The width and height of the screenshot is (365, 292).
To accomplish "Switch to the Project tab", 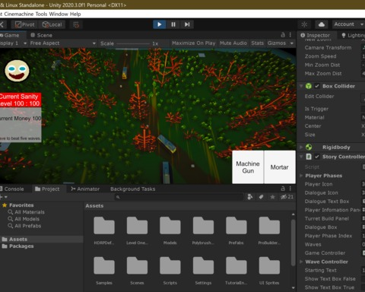I will click(x=47, y=189).
